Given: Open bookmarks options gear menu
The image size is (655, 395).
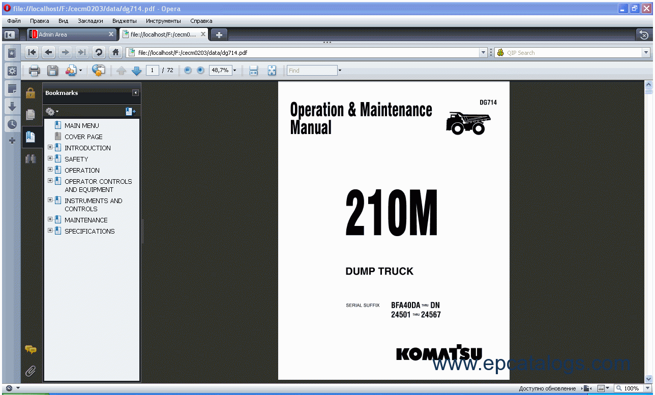Looking at the screenshot, I should pyautogui.click(x=52, y=112).
